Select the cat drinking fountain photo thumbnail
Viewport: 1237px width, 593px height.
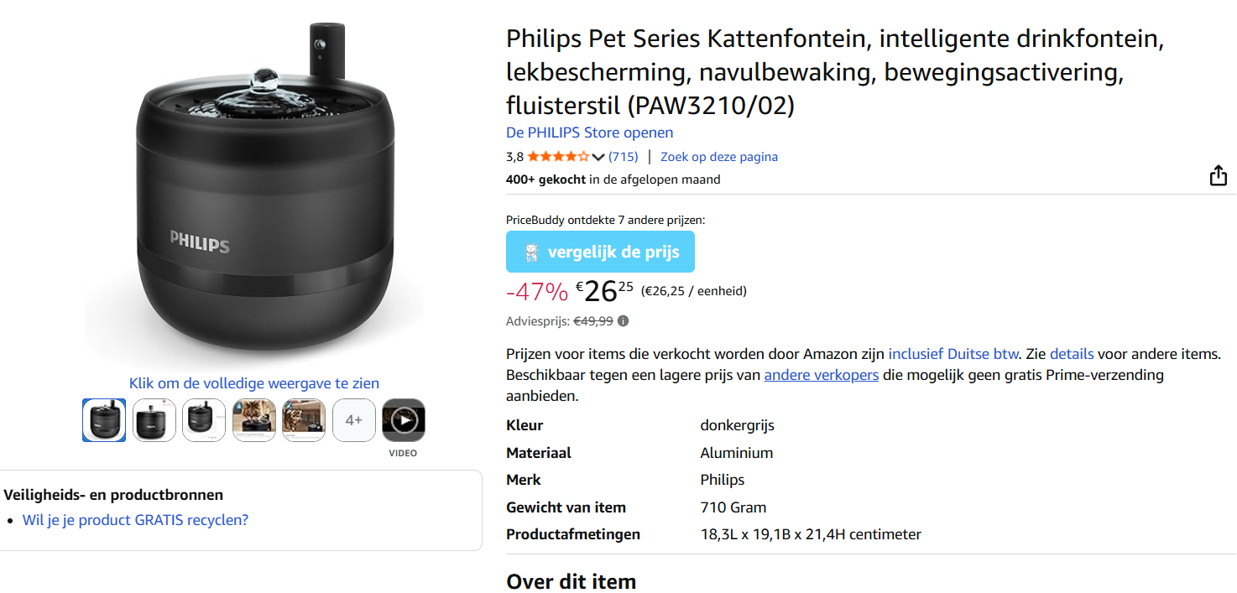point(253,419)
